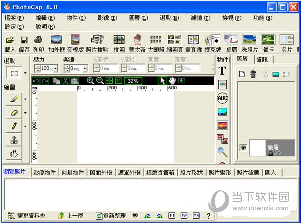
Task: Click the 載入 (load) folder icon
Action: pyautogui.click(x=10, y=40)
